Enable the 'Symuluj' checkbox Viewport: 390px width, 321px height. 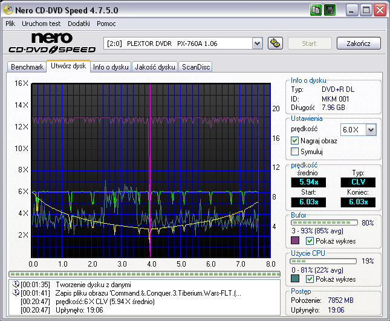[294, 151]
